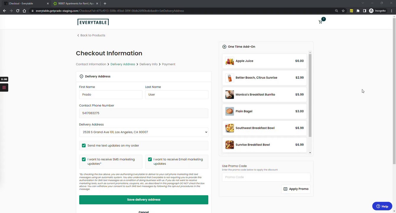Click the add-on list scrollbar thumb
396x213 pixels.
[310, 95]
